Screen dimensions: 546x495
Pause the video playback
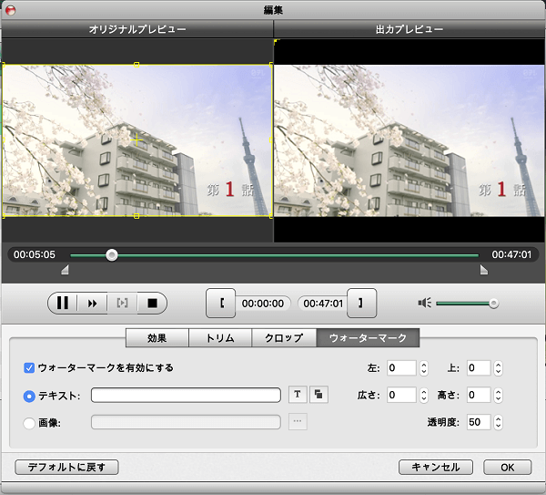coord(63,303)
